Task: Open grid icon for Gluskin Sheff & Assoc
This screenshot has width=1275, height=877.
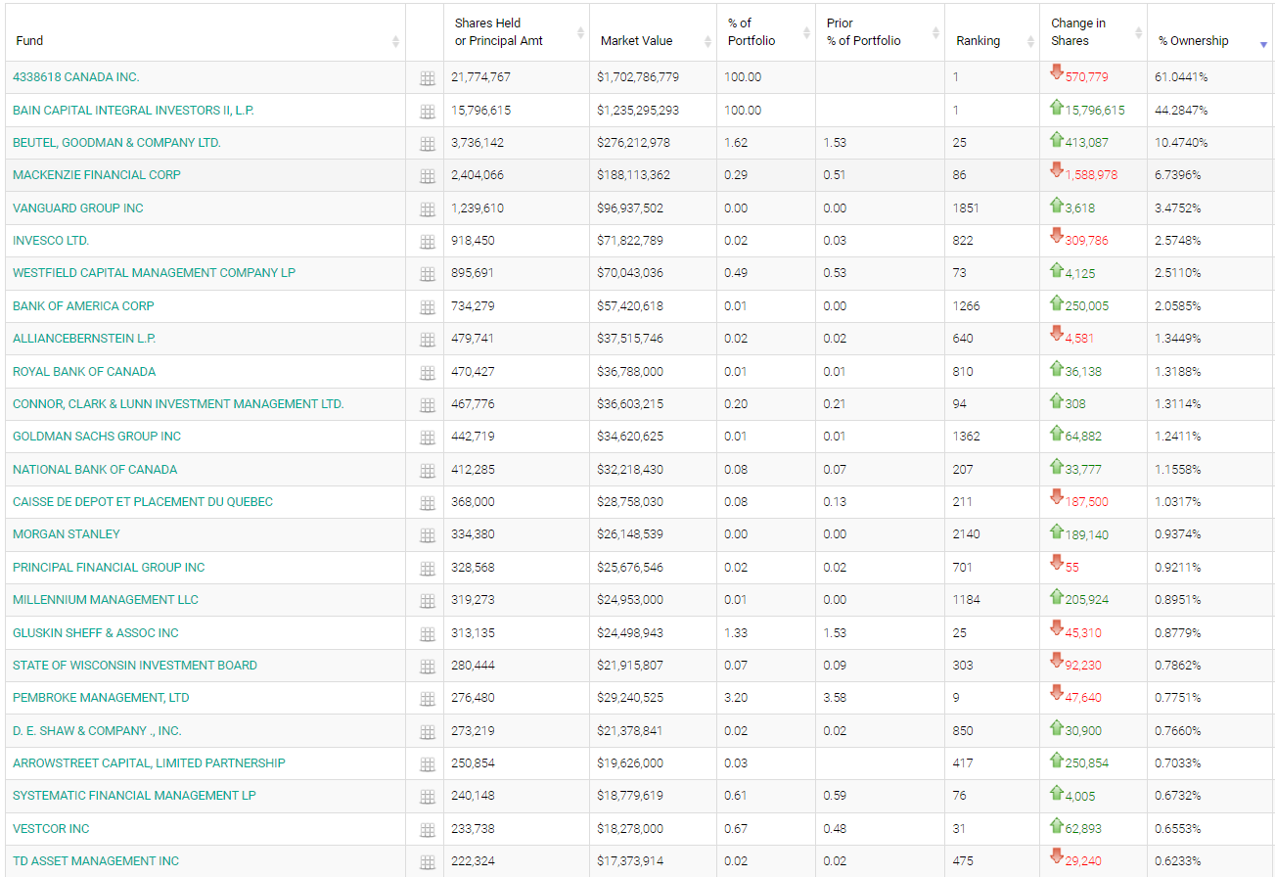Action: pyautogui.click(x=427, y=634)
